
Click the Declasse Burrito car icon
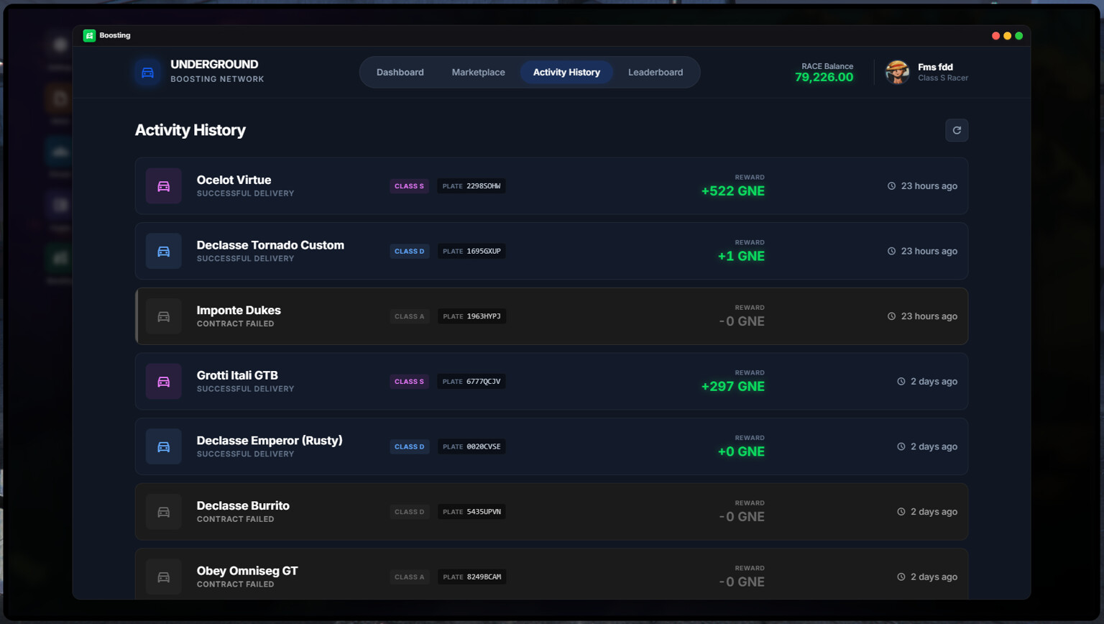[x=164, y=512]
